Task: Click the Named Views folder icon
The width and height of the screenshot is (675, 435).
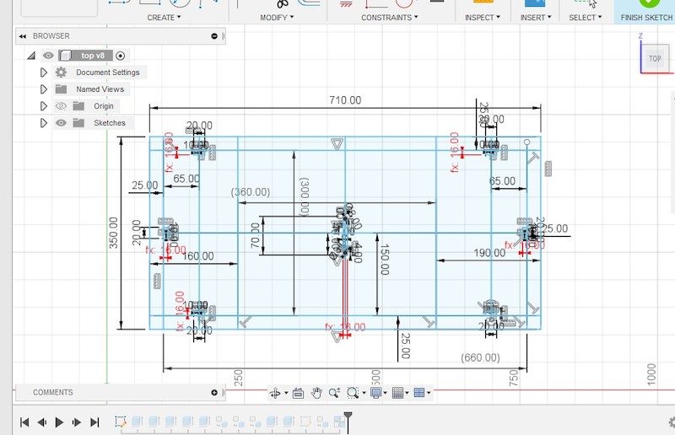Action: tap(61, 89)
